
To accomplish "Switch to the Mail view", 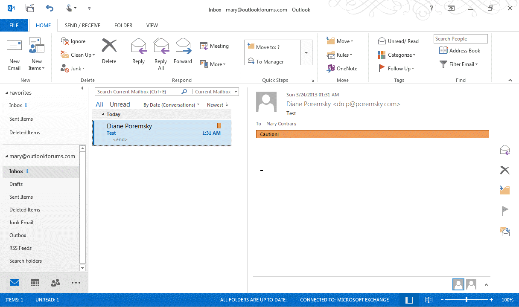I will (15, 283).
